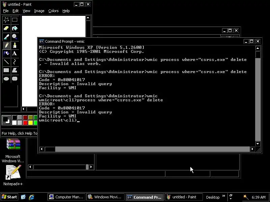Viewport: 270px width, 202px height.
Task: Open the Colors menu in Paint
Action: (x=53, y=11)
